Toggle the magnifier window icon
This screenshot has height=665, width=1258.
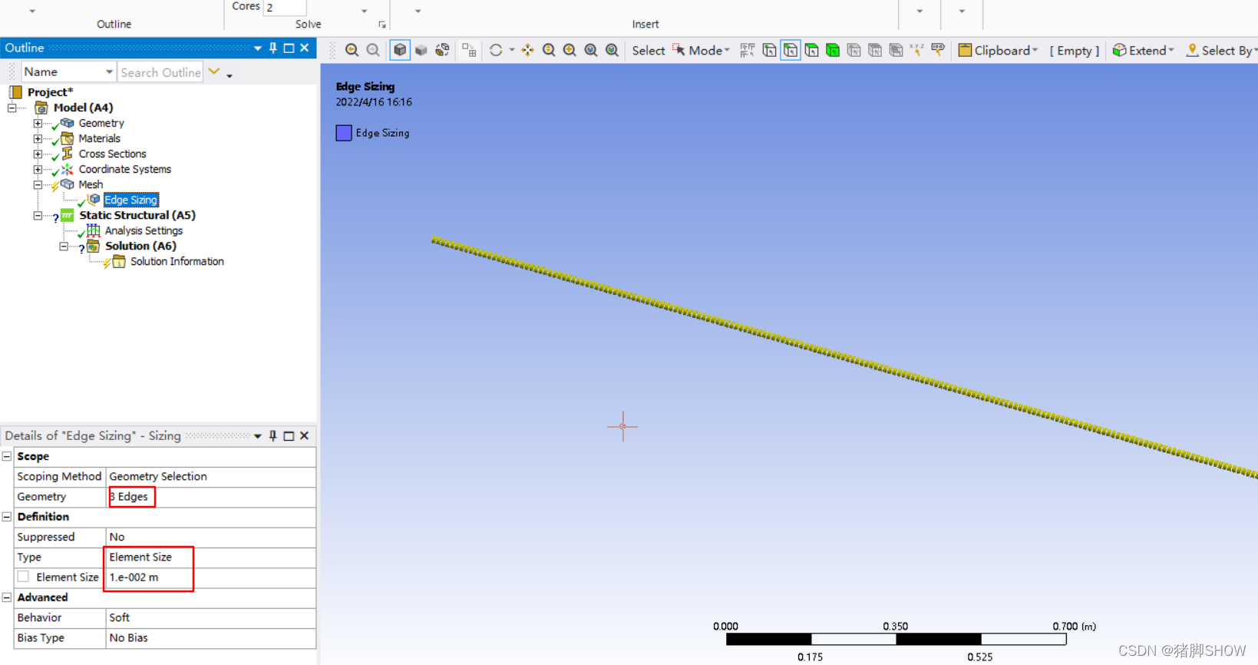(x=612, y=51)
